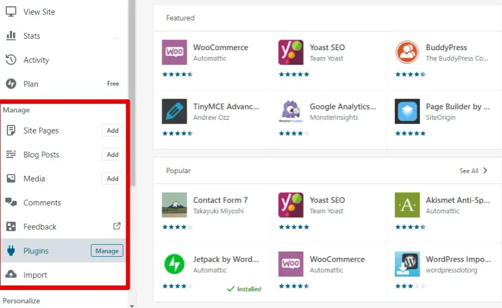The width and height of the screenshot is (502, 308).
Task: Click the Takayuki Miyoshi author text
Action: coord(218,211)
